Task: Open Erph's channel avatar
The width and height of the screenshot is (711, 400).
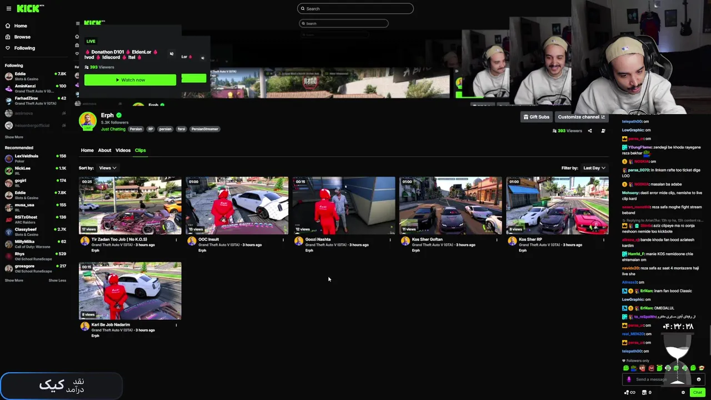Action: pyautogui.click(x=87, y=121)
